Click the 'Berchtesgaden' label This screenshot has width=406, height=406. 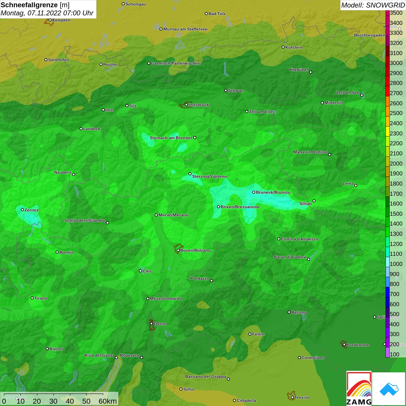(370, 35)
